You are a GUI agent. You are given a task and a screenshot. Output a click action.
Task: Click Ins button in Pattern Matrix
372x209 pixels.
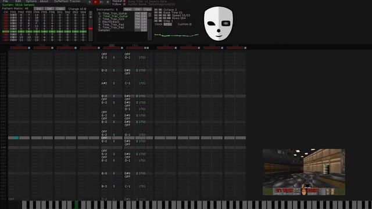click(x=39, y=9)
